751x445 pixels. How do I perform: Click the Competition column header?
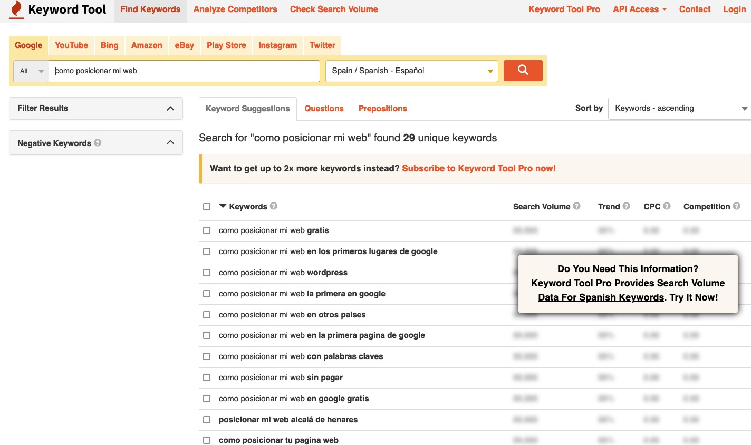707,207
